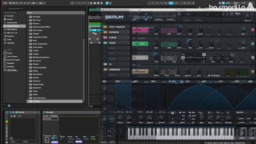Select the Vinyl Distortion device
Screen dimensions: 256x144
coord(39,98)
